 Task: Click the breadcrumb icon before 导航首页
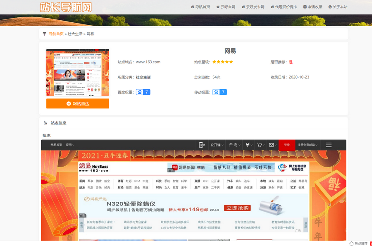[44, 33]
